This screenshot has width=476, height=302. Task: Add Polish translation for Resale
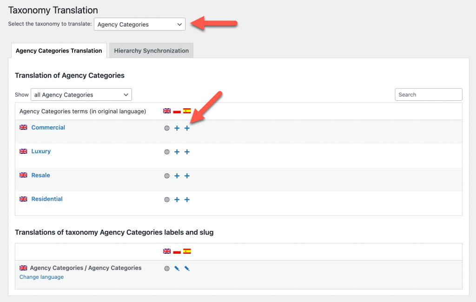[177, 176]
